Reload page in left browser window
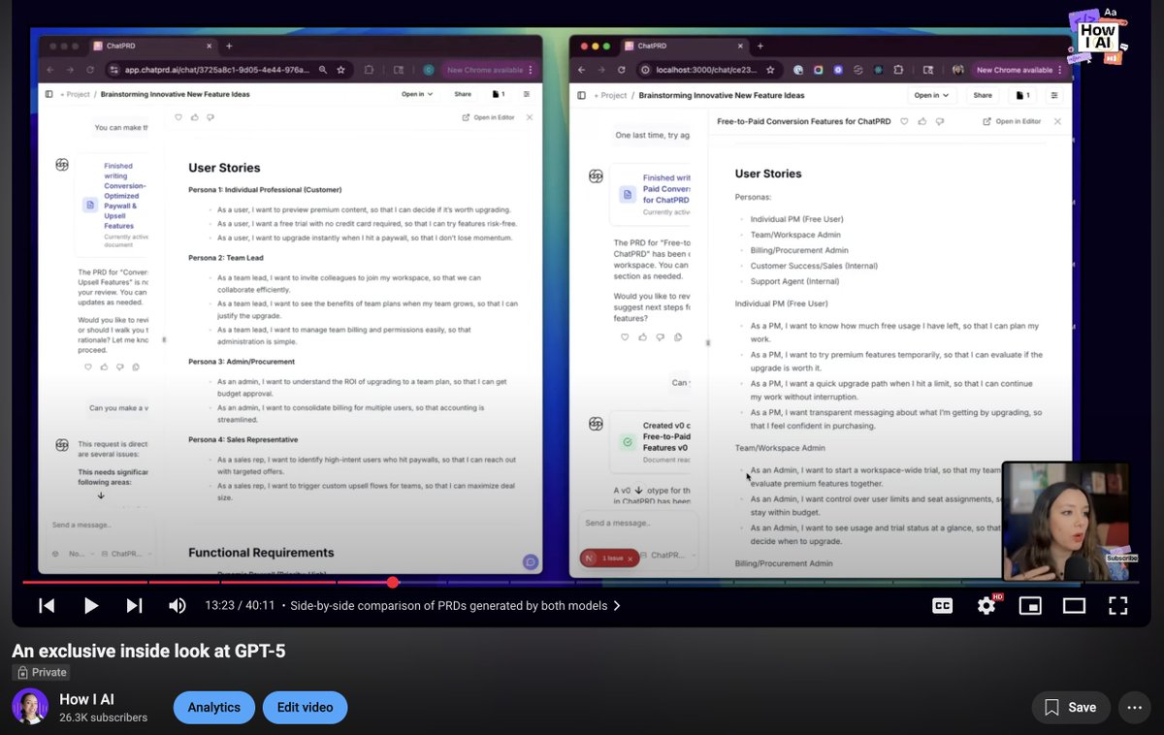1164x735 pixels. 90,70
